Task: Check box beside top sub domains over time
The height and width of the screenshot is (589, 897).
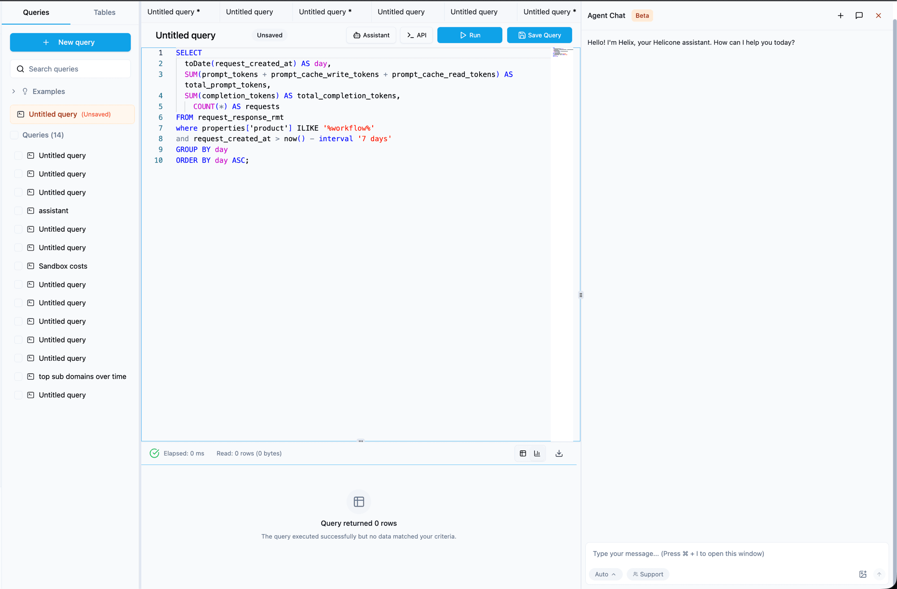Action: click(x=18, y=377)
